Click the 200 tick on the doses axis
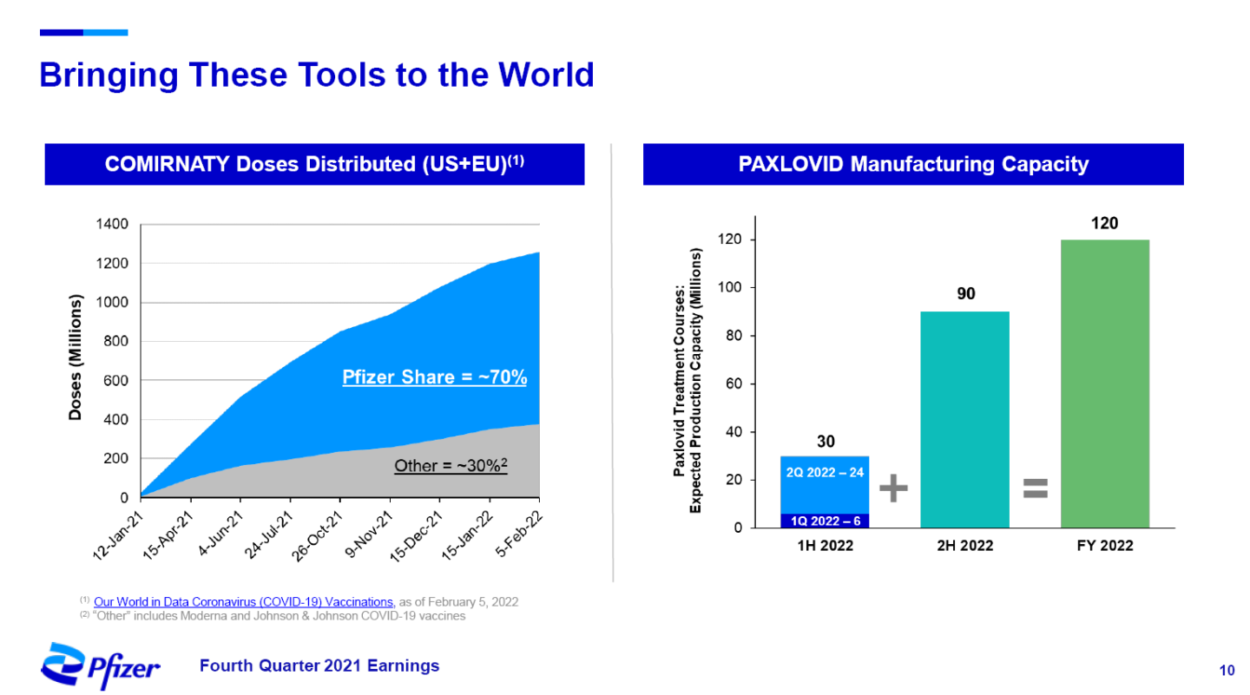Image resolution: width=1250 pixels, height=695 pixels. click(116, 459)
